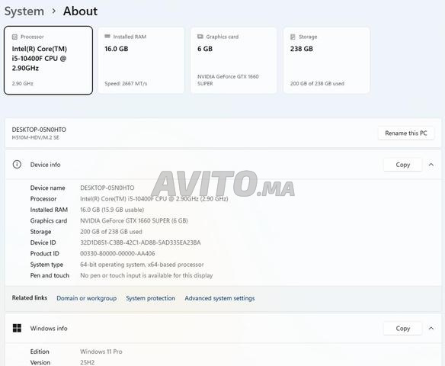
Task: Click 200 GB of 238 GB used in Storage card
Action: point(317,83)
